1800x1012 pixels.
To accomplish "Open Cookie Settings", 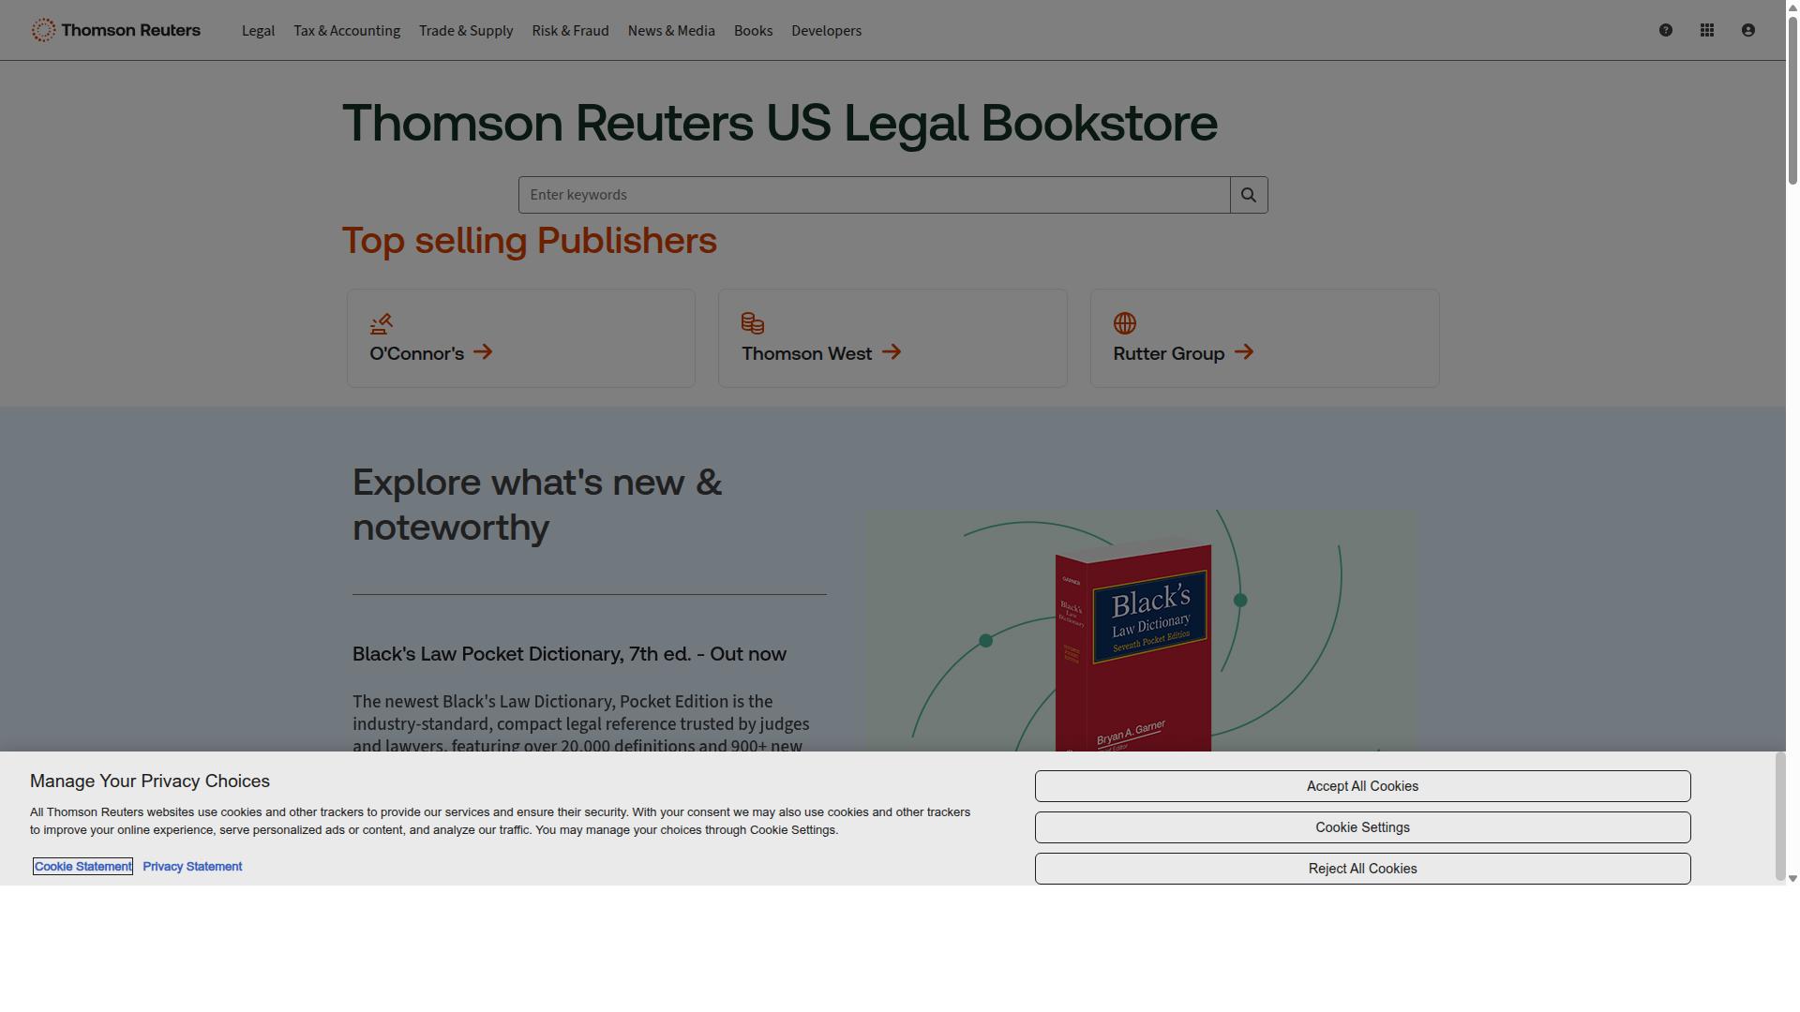I will 1362,827.
